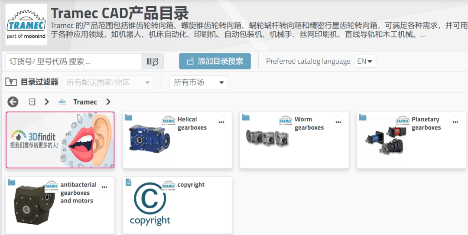Open the Worm gearboxes folder title

click(309, 123)
